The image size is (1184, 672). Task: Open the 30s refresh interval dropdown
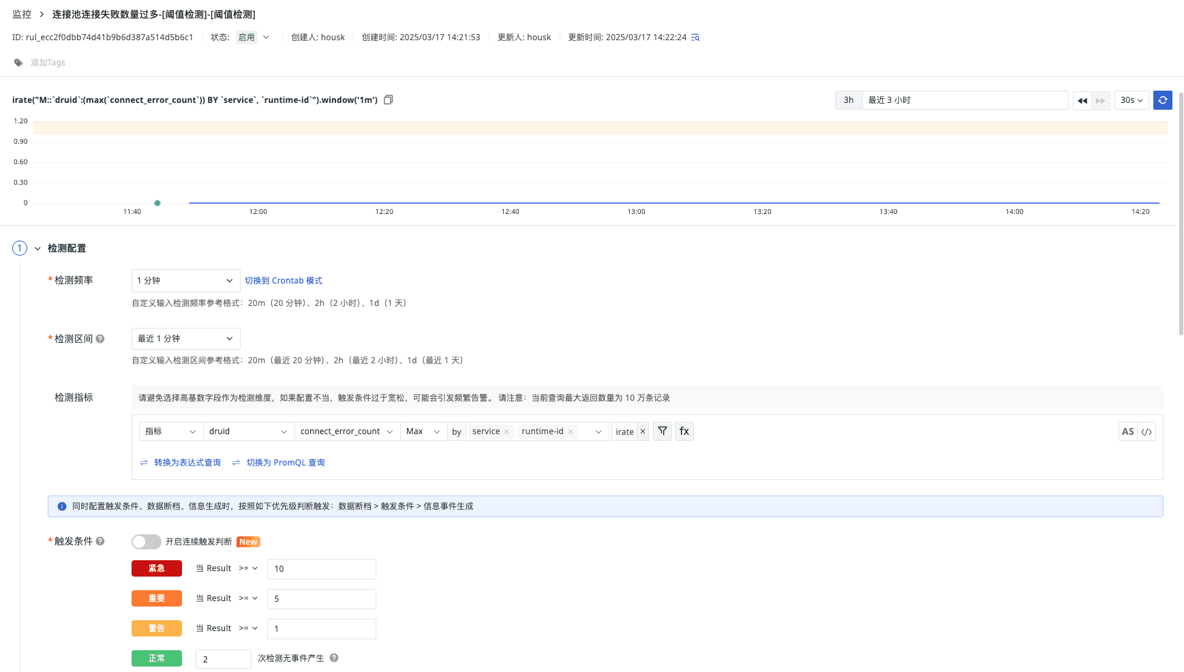tap(1132, 100)
